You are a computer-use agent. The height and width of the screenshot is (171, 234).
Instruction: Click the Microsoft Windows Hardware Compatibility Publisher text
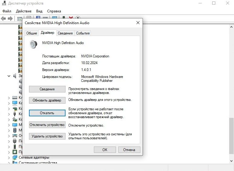[102, 79]
